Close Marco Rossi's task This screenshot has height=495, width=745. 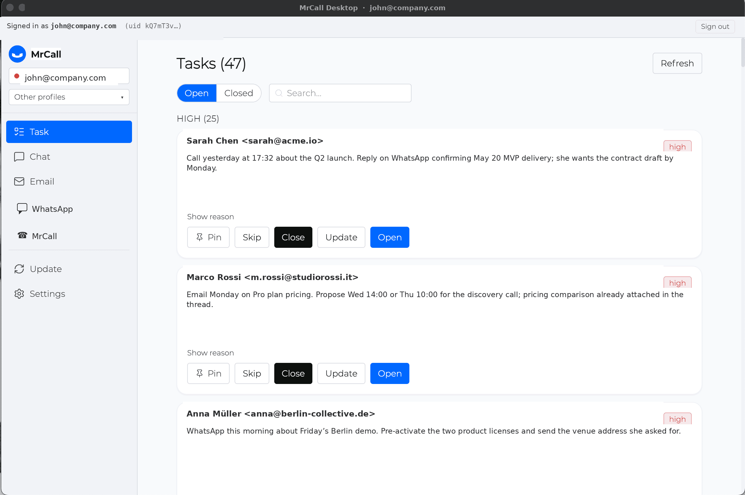293,373
